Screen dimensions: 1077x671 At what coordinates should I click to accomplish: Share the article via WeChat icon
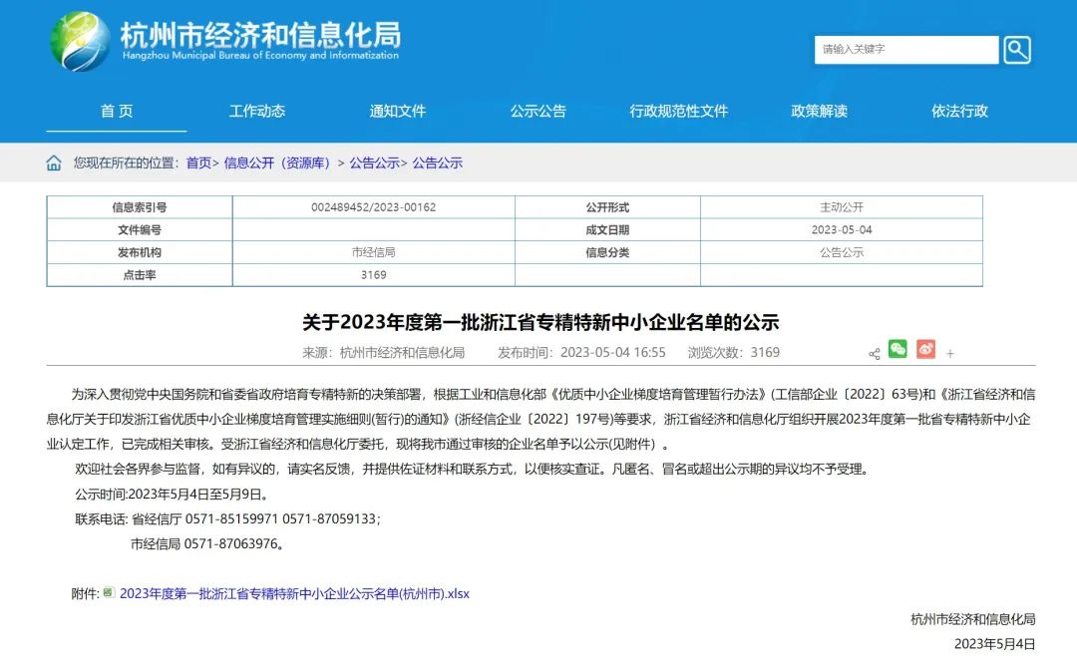coord(897,349)
